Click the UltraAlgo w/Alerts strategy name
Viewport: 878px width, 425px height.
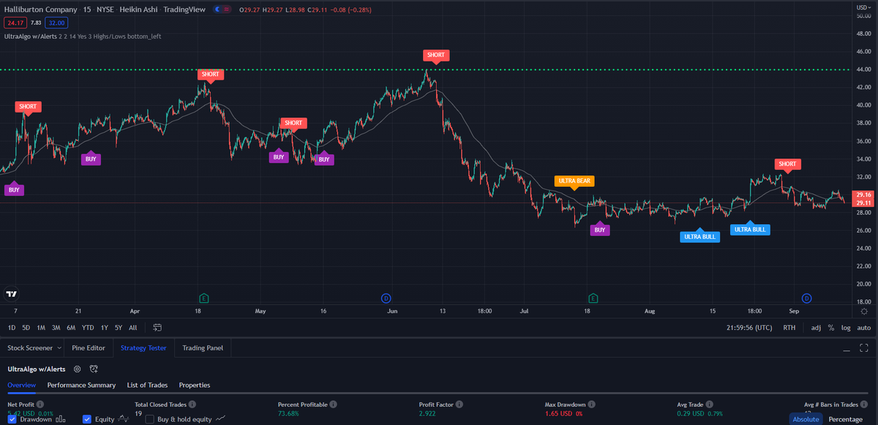37,370
